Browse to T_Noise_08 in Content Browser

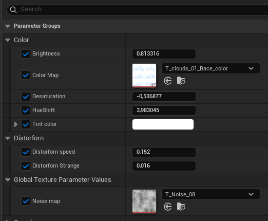point(181,207)
